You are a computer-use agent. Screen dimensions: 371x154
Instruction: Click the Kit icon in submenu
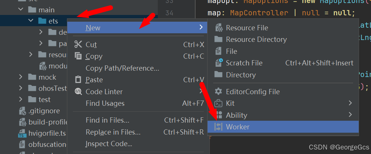(x=218, y=103)
